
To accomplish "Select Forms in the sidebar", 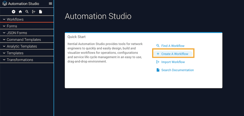I will point(12,26).
